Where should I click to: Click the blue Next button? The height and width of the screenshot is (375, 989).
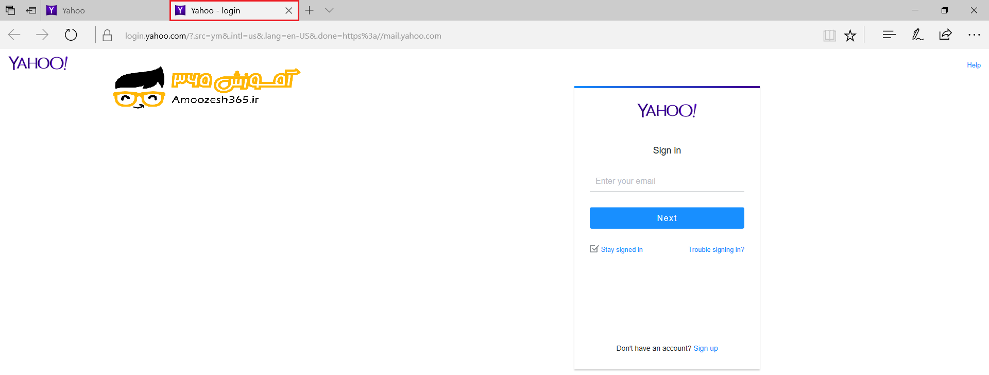pyautogui.click(x=667, y=218)
